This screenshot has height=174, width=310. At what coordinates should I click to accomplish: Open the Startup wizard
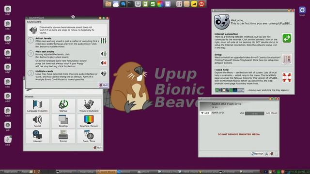63,106
